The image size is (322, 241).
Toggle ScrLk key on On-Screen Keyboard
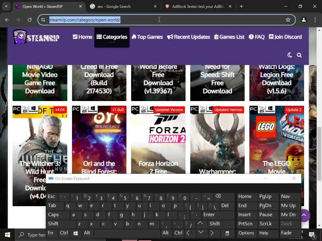pyautogui.click(x=268, y=224)
